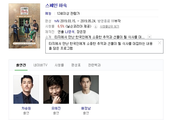Click the info icon next to 닐슨코리아 제공
Screen dimensions: 171x120
click(x=96, y=26)
